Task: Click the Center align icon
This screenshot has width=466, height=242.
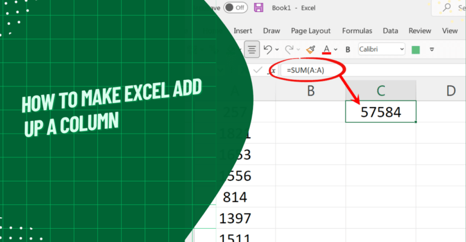Action: pos(252,49)
